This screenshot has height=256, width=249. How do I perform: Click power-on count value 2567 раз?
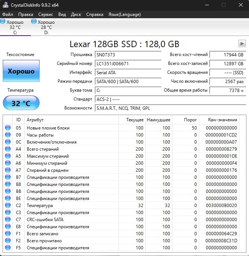(x=228, y=81)
